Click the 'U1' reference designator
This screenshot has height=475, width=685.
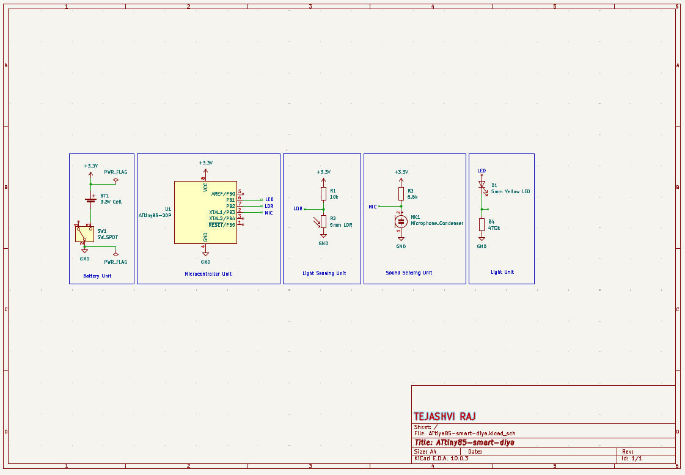pyautogui.click(x=168, y=209)
